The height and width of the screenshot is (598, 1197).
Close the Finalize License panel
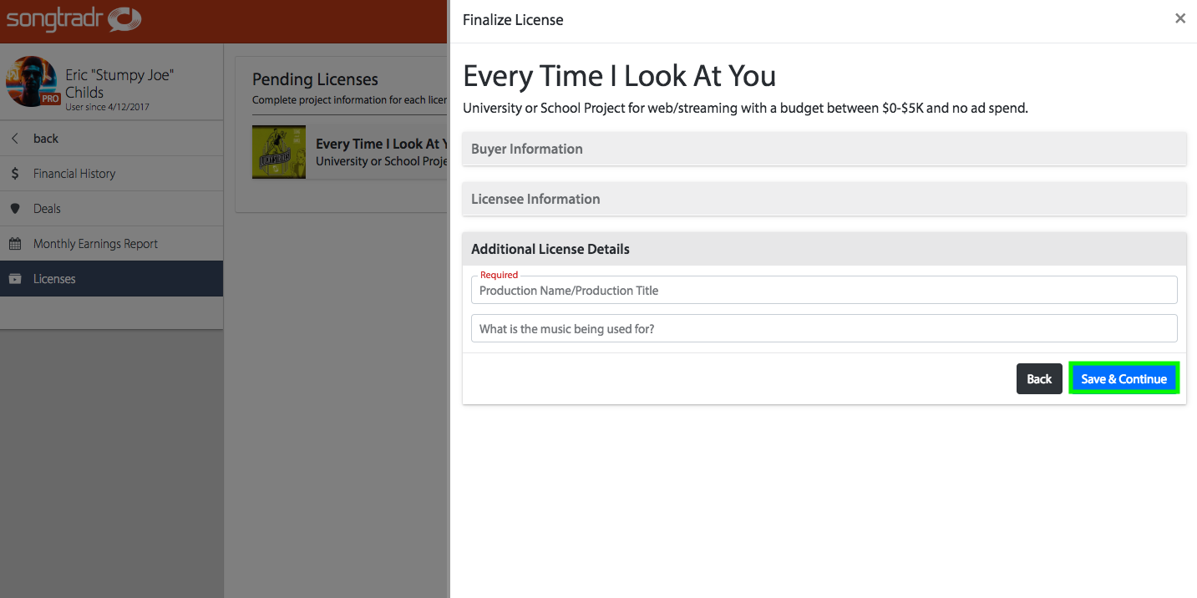(1180, 18)
